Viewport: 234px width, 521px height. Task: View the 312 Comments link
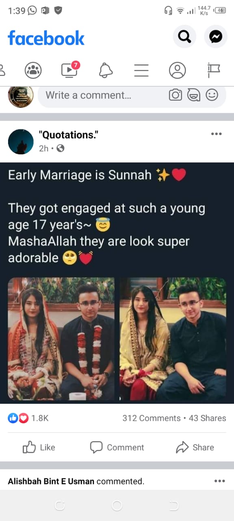pos(152,418)
